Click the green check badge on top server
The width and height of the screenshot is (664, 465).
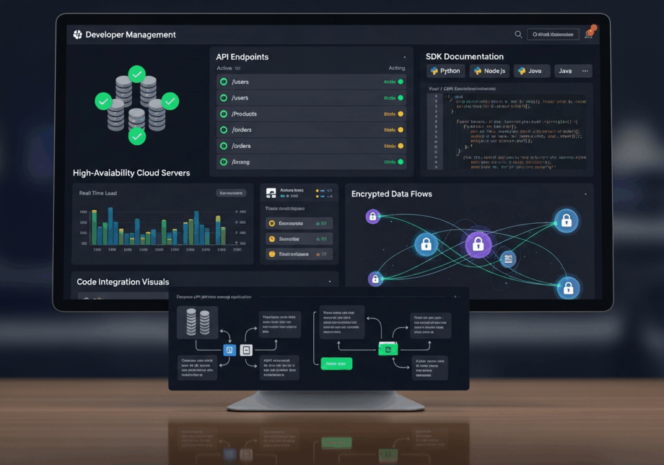(137, 75)
